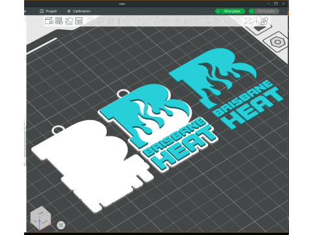313x235 pixels.
Task: Maximize the slicer window
Action: tap(276, 4)
